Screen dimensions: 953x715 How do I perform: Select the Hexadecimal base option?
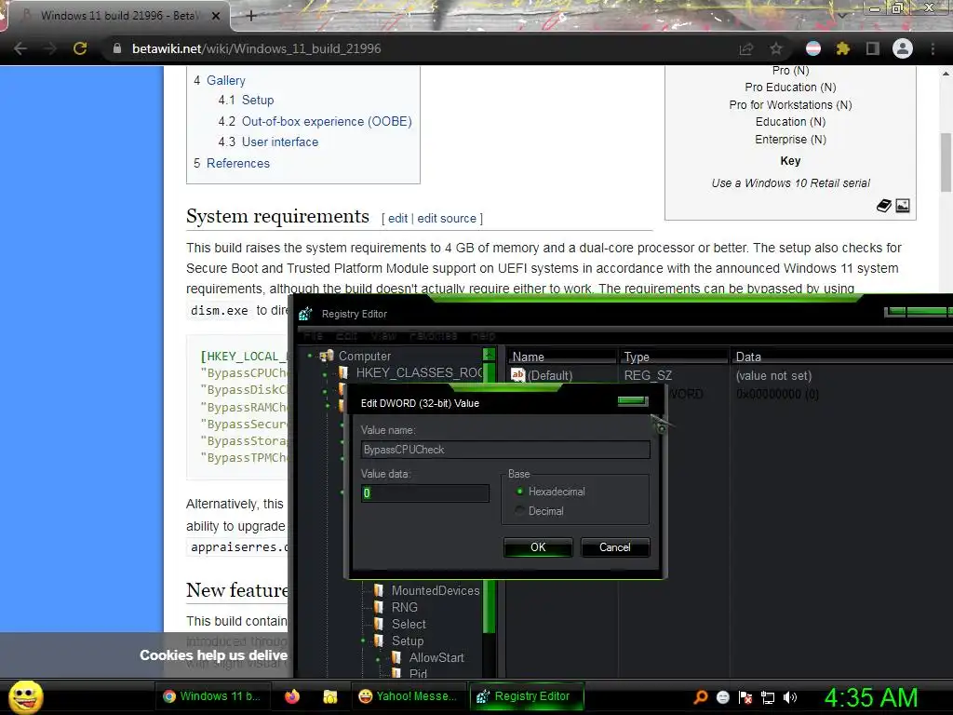(x=551, y=492)
